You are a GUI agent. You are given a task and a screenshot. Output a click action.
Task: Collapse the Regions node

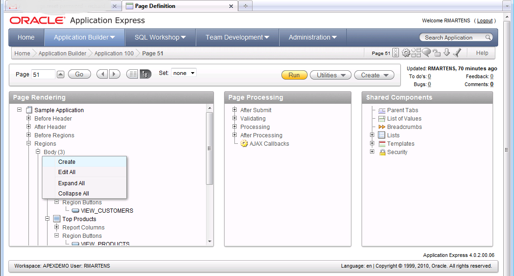pyautogui.click(x=28, y=143)
